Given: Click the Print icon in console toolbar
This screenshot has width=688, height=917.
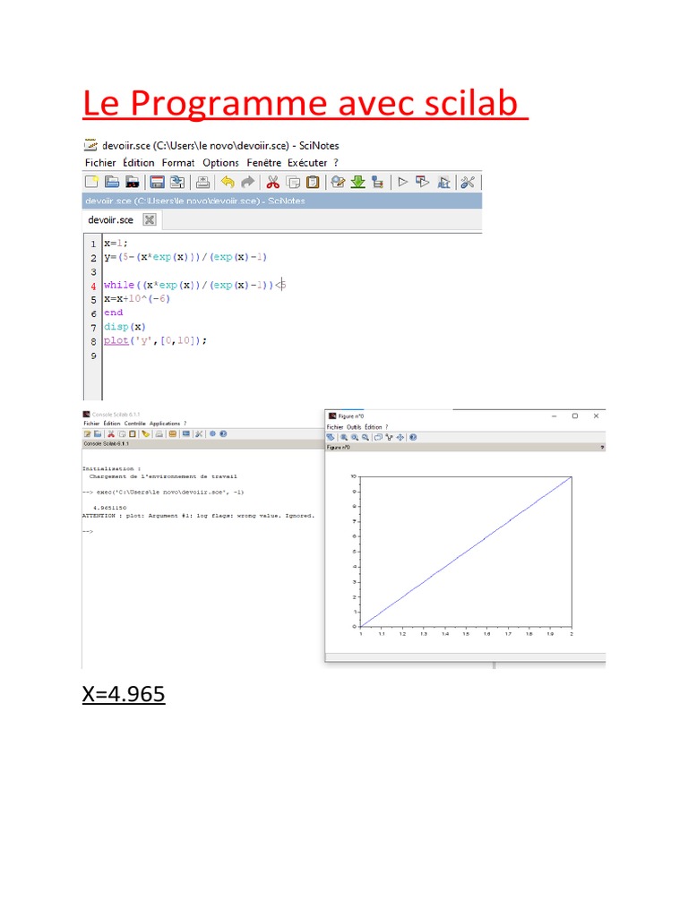Looking at the screenshot, I should click(159, 434).
